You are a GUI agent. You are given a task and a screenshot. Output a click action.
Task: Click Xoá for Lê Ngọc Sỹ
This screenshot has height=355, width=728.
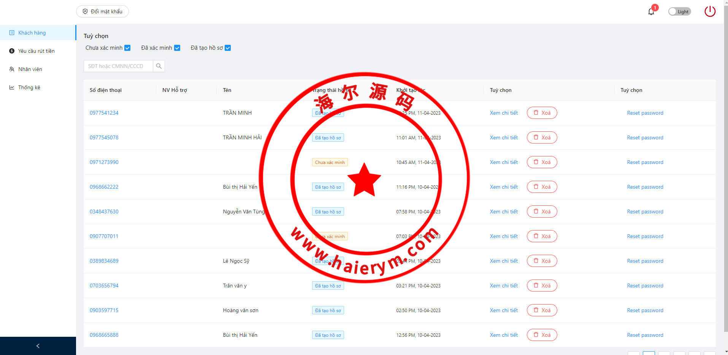click(x=542, y=261)
